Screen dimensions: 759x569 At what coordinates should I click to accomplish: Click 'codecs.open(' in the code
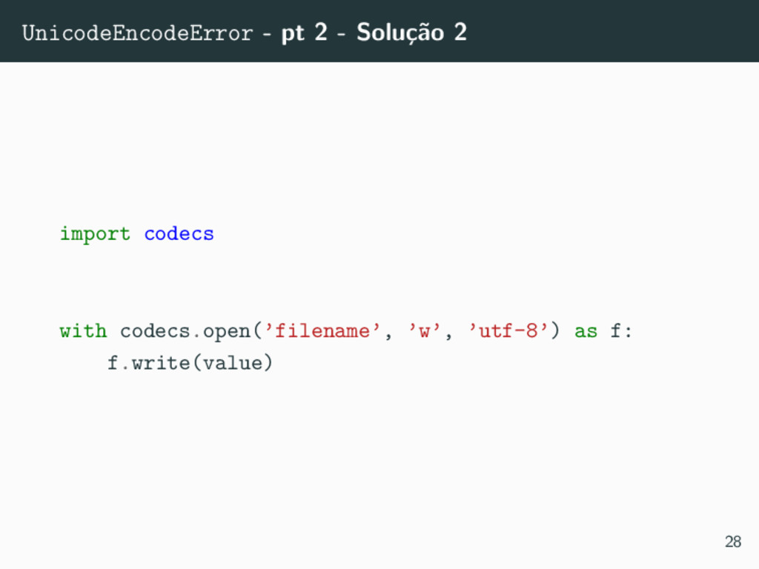click(191, 332)
